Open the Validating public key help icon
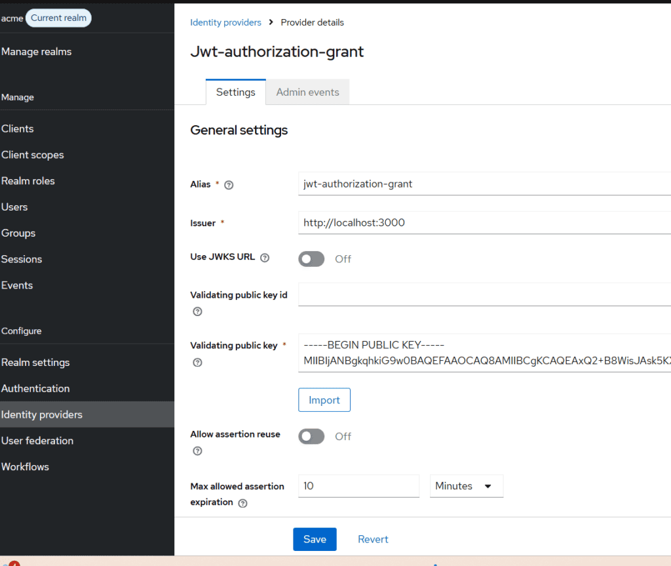The width and height of the screenshot is (671, 566). click(197, 362)
